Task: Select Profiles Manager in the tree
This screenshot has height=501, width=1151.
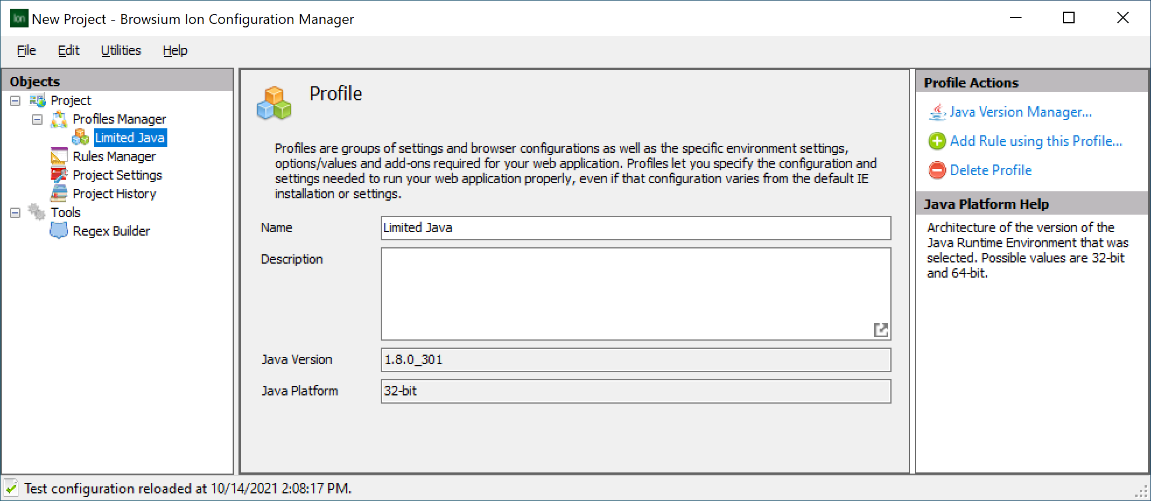Action: click(x=120, y=119)
